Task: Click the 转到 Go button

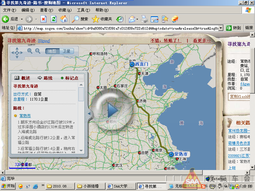Action: click(233, 28)
